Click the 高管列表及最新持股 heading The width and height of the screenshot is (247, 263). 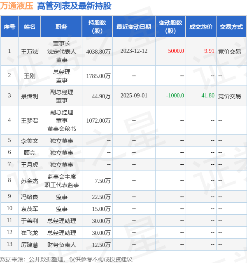point(74,6)
